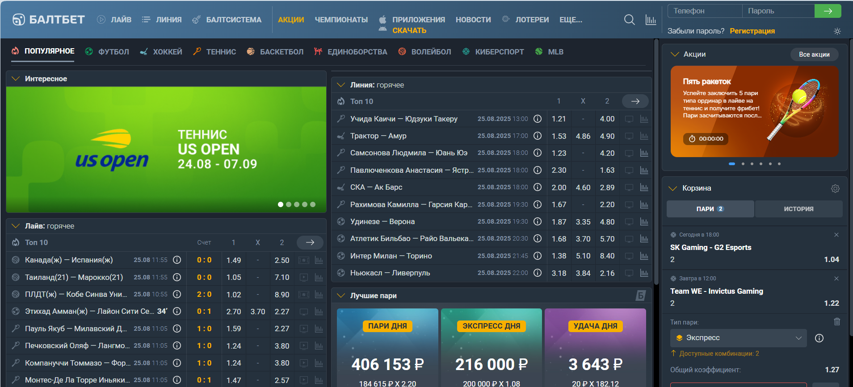Submit login with green arrow button
The image size is (853, 387).
pos(828,11)
